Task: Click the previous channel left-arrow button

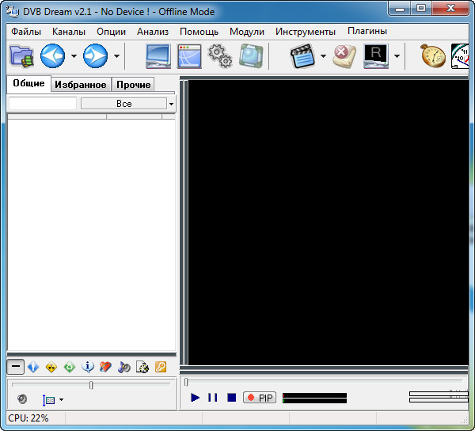Action: [53, 56]
